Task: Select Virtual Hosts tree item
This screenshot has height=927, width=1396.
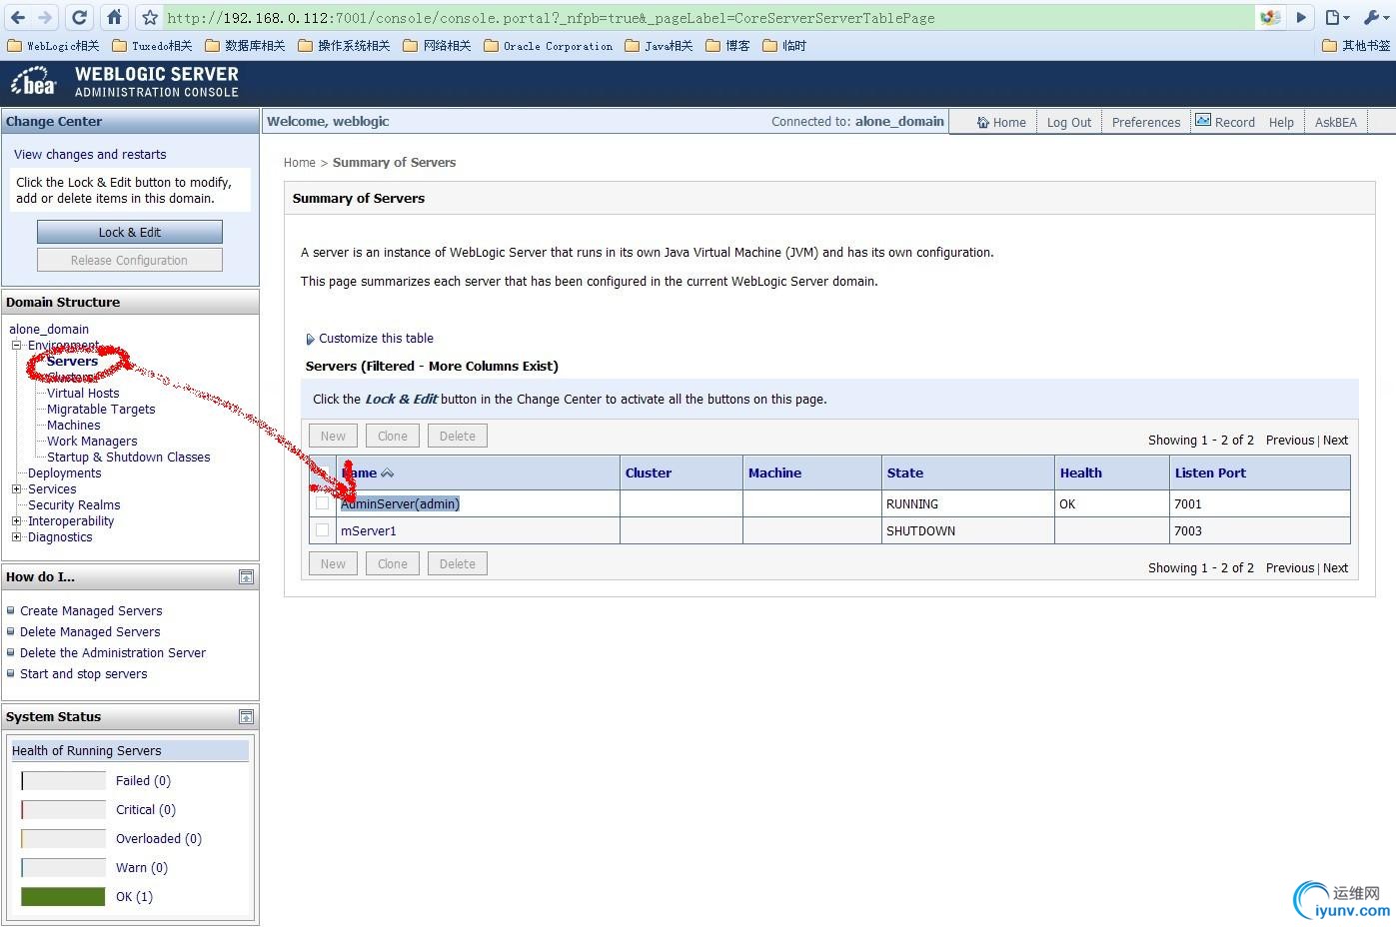Action: click(83, 394)
